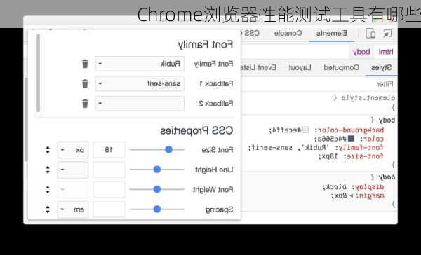
Task: Click the Font Size value field showing 18
Action: pos(109,150)
